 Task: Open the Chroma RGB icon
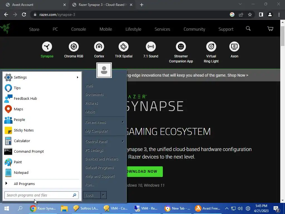point(73,47)
